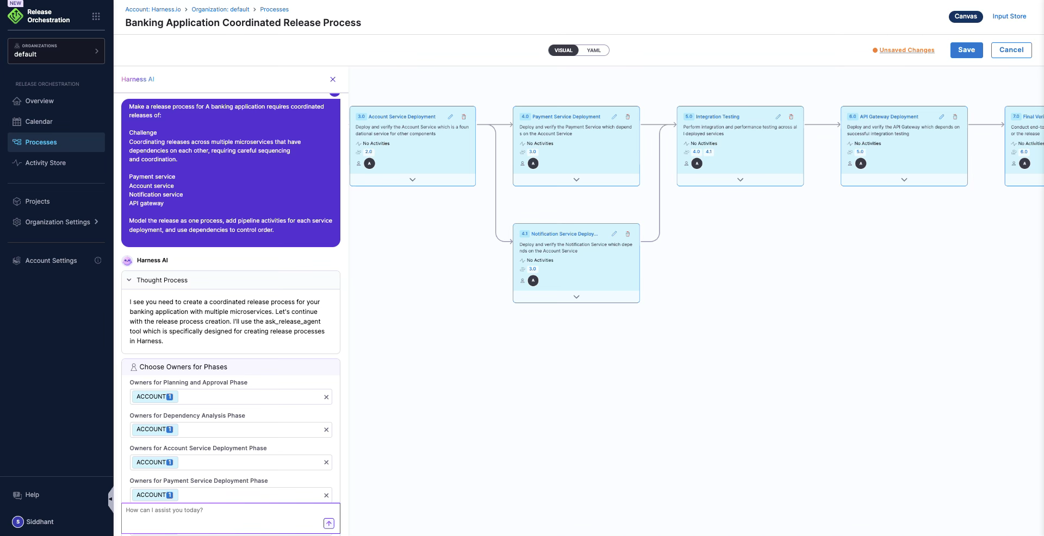Open the default organizations selector
This screenshot has width=1044, height=536.
coord(56,51)
